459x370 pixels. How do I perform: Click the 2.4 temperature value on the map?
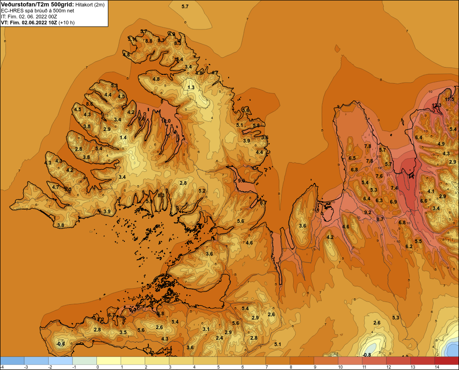tap(219, 338)
